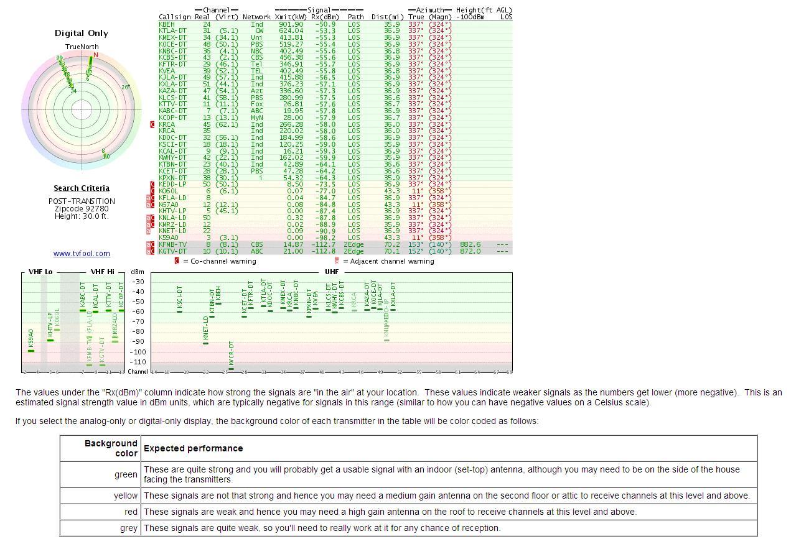Select the Xmit(kW) column header

click(291, 17)
